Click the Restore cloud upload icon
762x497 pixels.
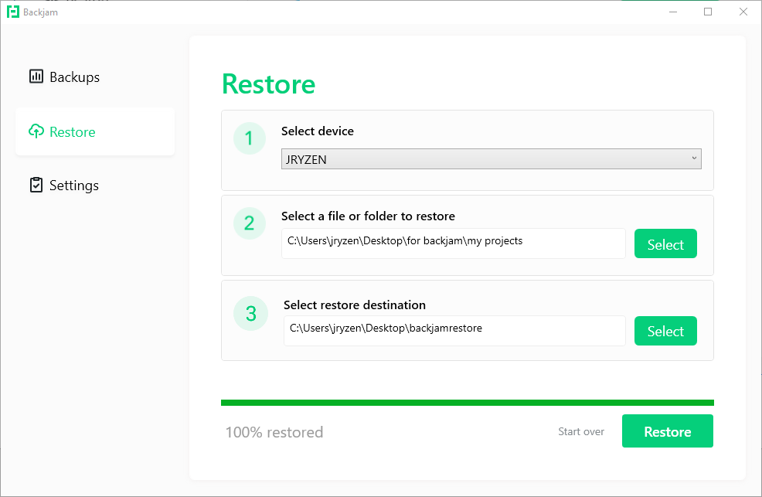(x=36, y=131)
